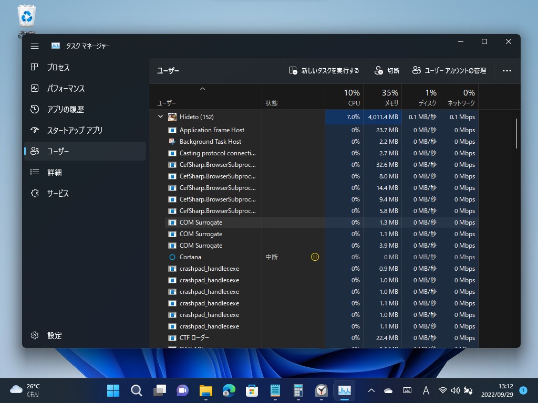Viewport: 538px width, 403px height.
Task: Click the 中断 status text for Cortana
Action: (272, 257)
